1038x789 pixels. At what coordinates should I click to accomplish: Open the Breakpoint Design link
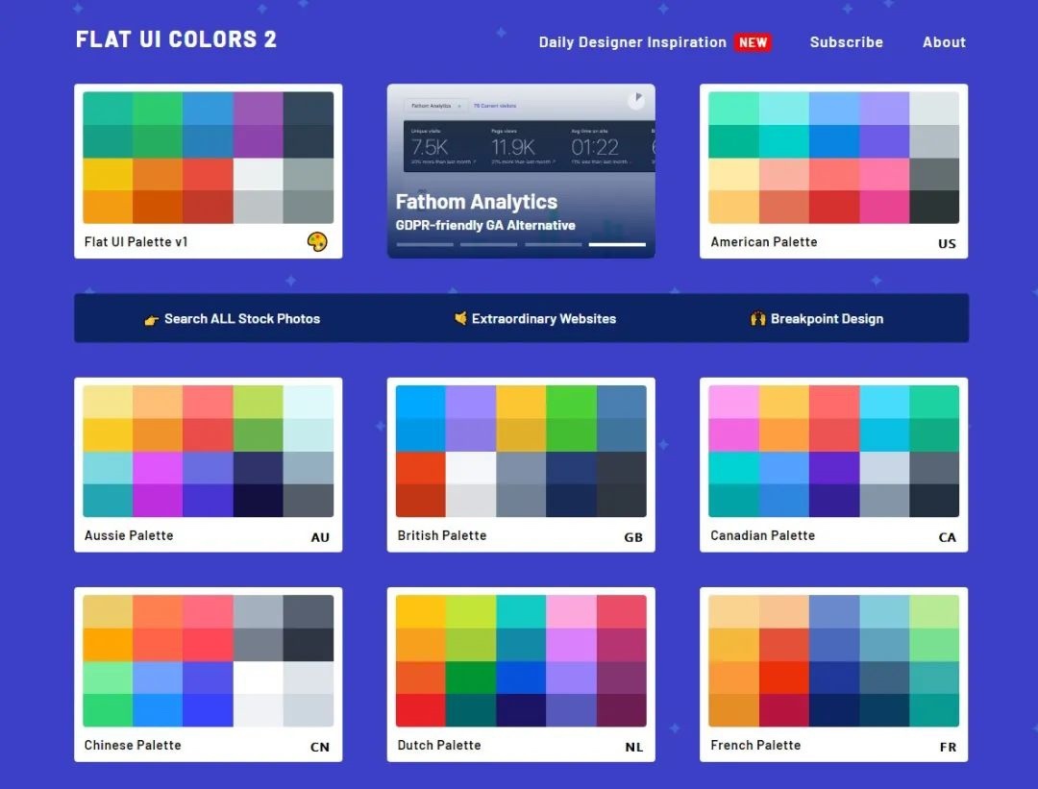tap(827, 318)
